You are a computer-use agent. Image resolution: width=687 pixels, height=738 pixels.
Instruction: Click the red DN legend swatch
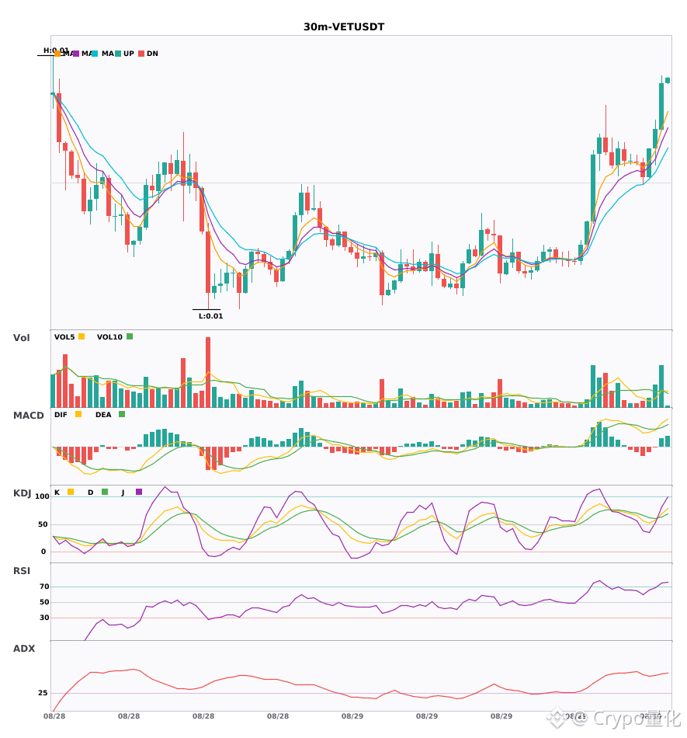[141, 54]
